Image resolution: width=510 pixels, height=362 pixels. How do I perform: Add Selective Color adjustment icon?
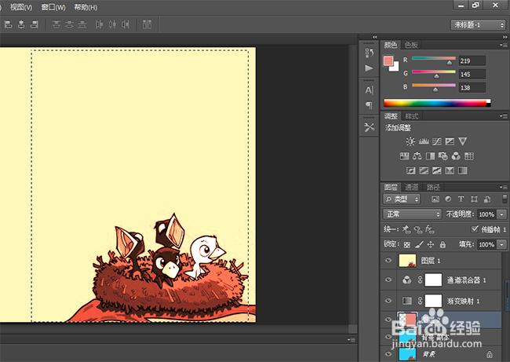[450, 170]
